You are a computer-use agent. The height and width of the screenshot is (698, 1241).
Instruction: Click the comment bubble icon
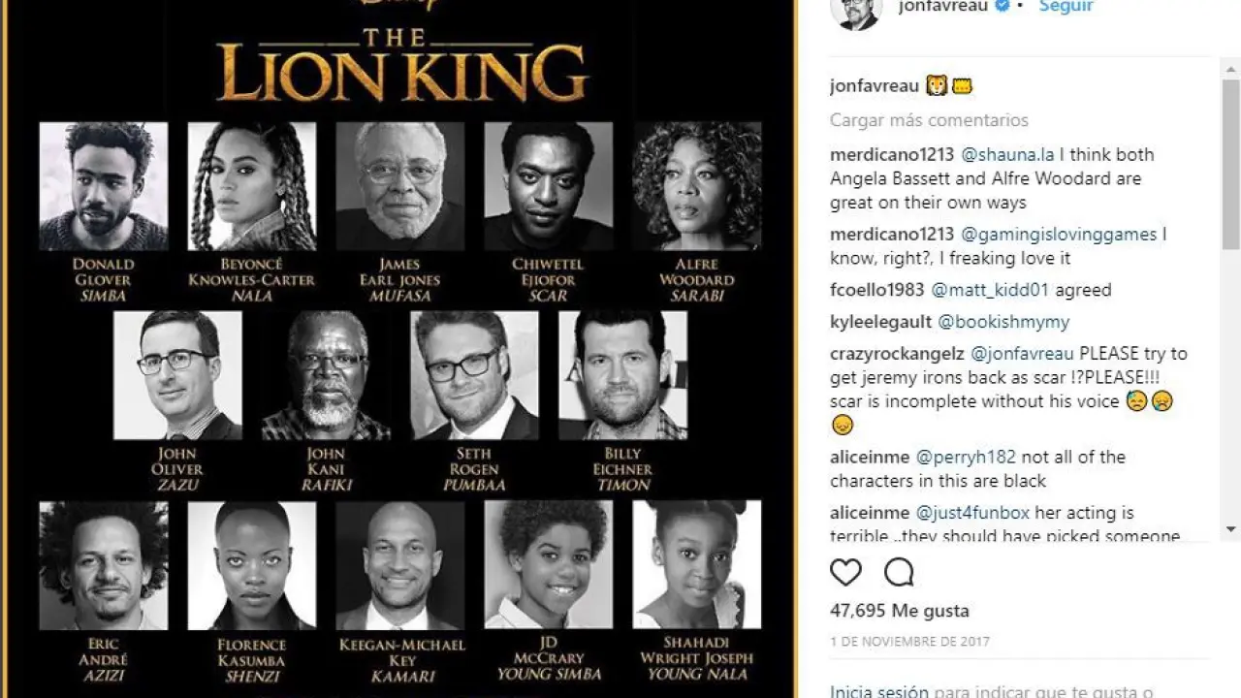point(899,573)
